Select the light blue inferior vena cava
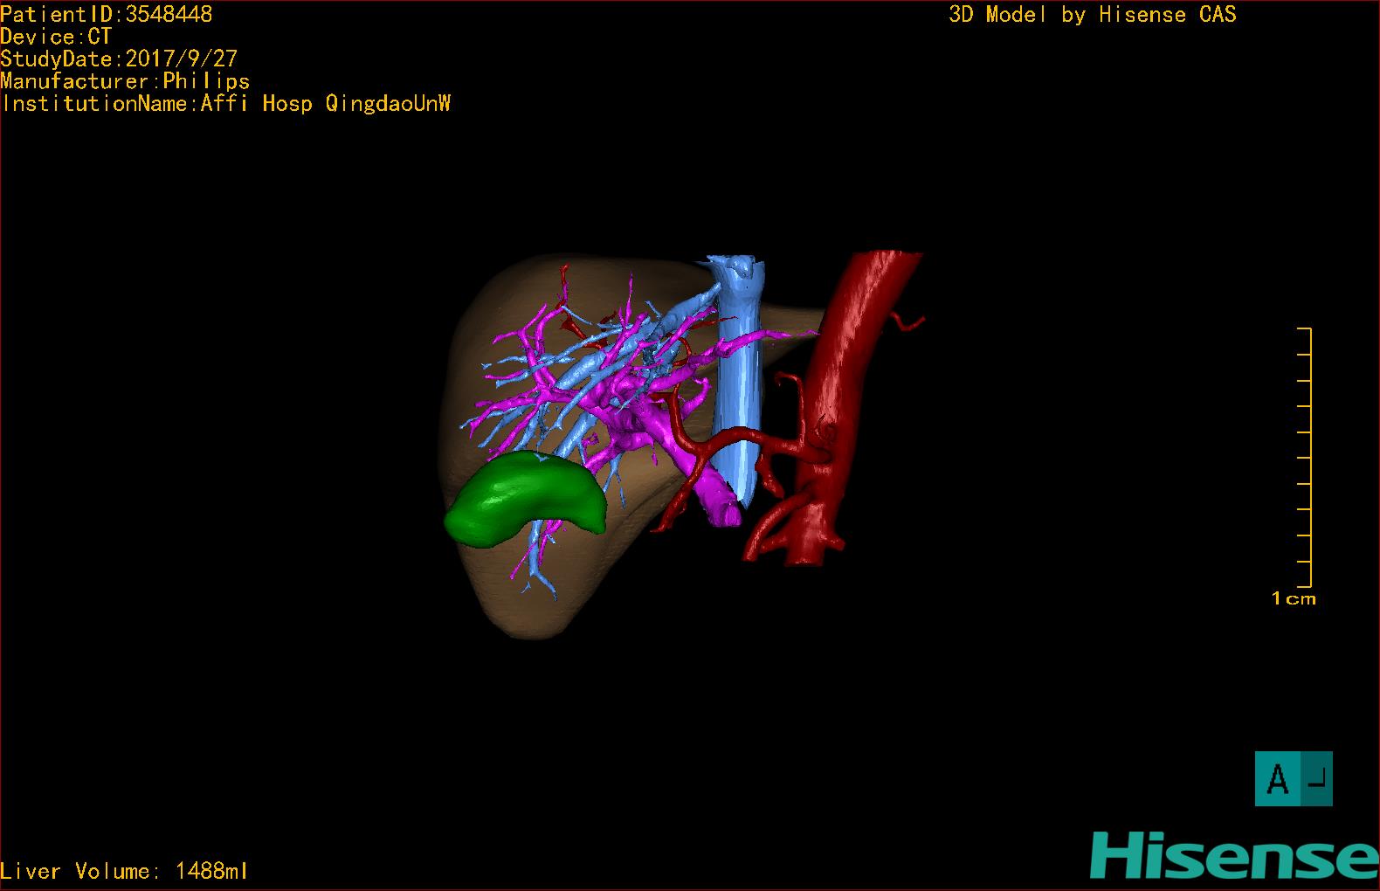This screenshot has height=891, width=1380. [x=738, y=384]
